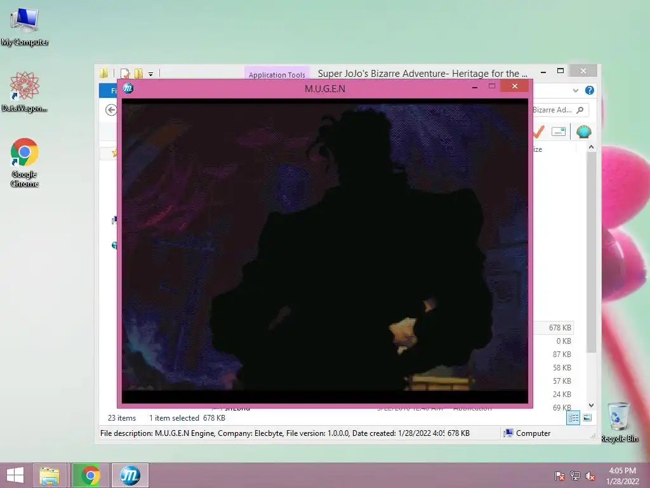
Task: Click the Properties quick access icon in Explorer
Action: point(125,74)
